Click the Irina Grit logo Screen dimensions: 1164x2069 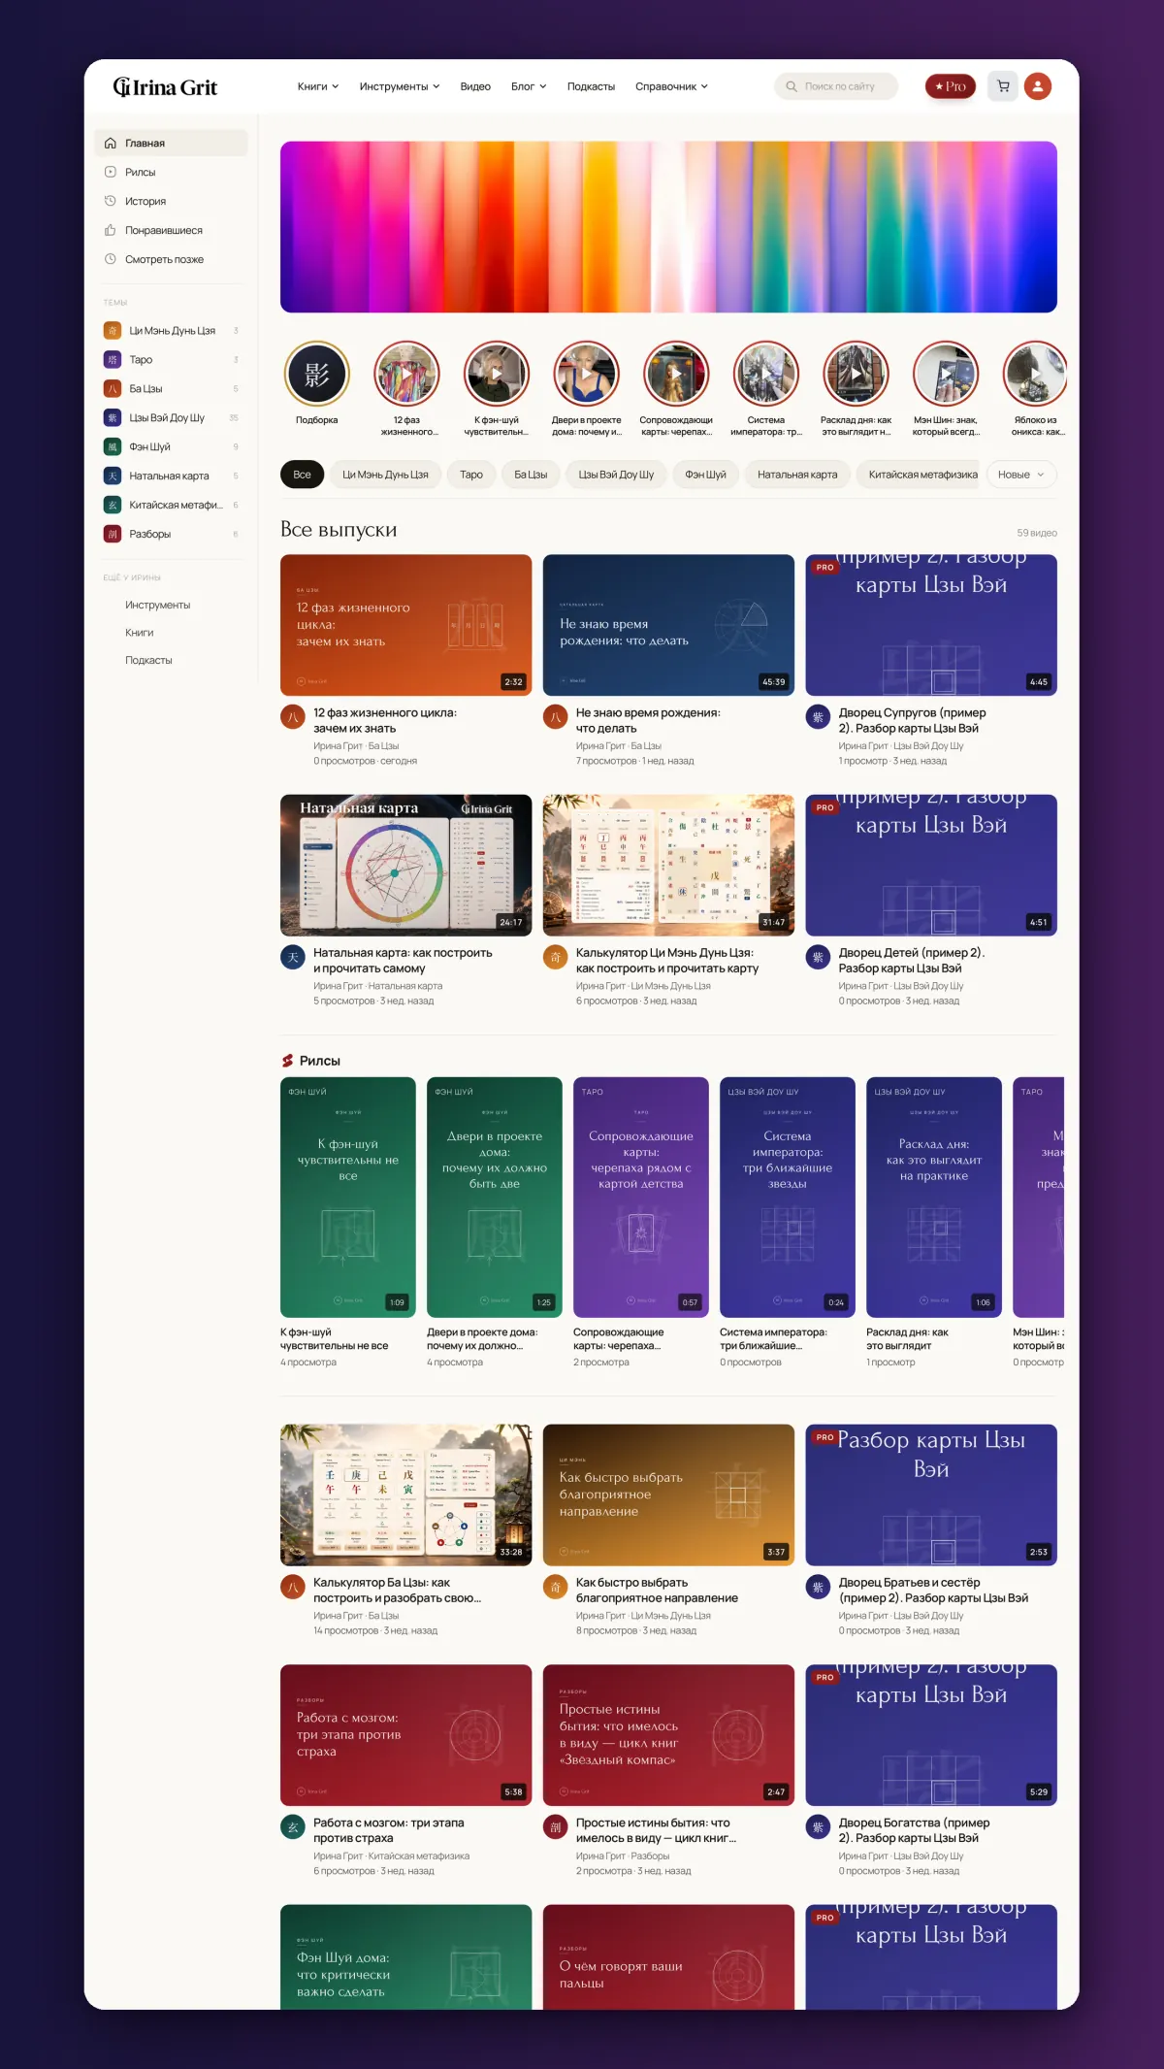tap(165, 87)
